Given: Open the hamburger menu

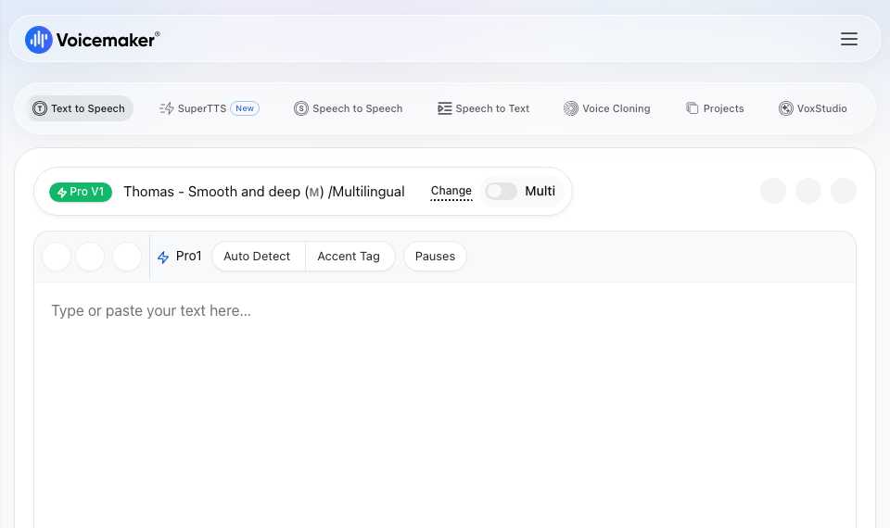Looking at the screenshot, I should [x=849, y=39].
